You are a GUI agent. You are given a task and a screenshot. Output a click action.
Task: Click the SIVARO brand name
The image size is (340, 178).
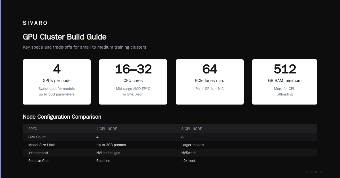[x=35, y=23]
